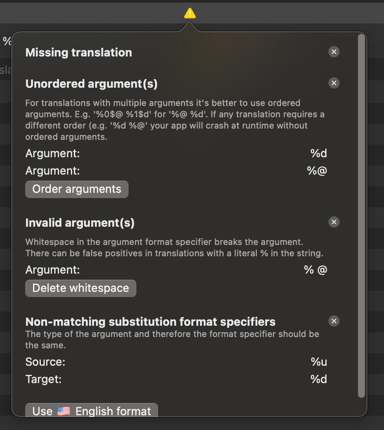Click the Invalid argument(s) section heading

tap(80, 223)
